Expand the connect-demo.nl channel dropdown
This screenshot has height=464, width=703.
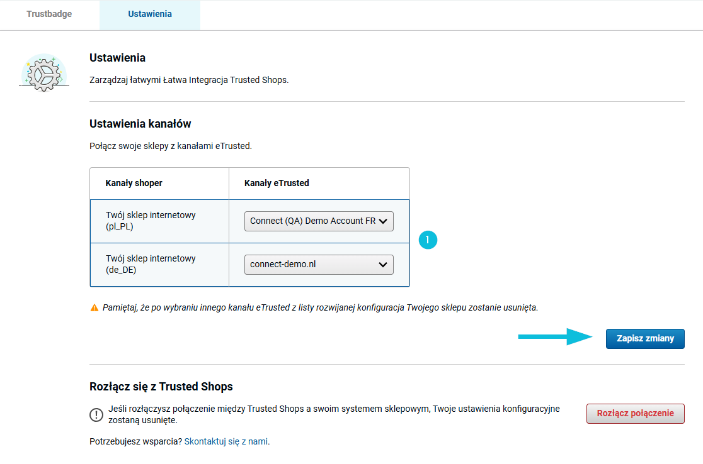[x=319, y=265]
